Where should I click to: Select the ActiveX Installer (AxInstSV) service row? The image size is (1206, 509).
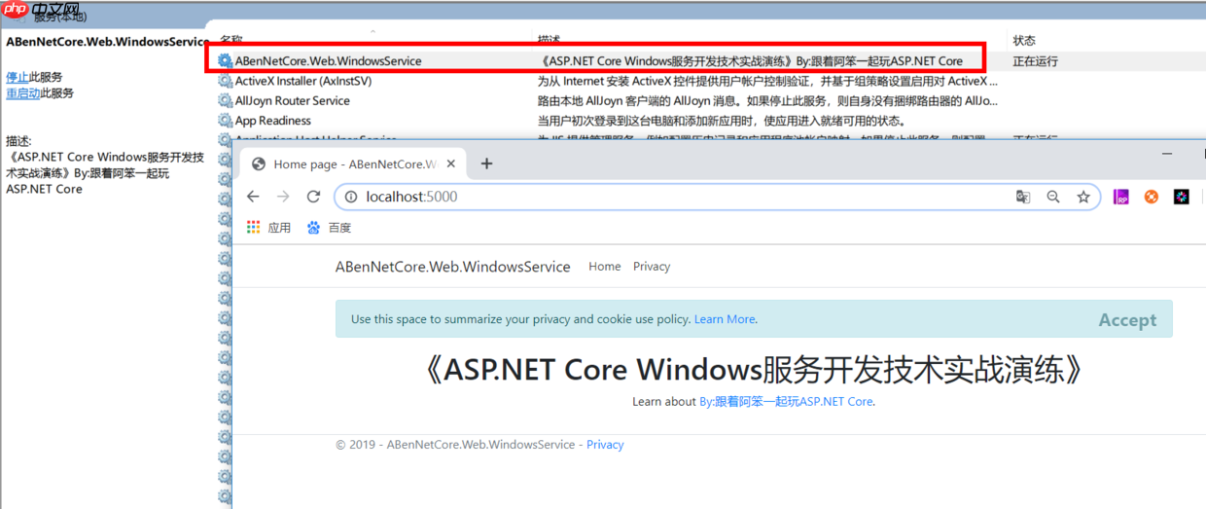[x=303, y=81]
